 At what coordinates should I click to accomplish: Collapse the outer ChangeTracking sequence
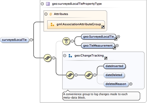(x=76, y=75)
